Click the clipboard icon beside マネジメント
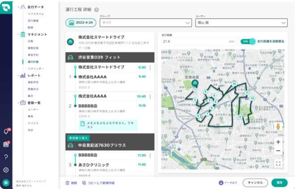 23,34
